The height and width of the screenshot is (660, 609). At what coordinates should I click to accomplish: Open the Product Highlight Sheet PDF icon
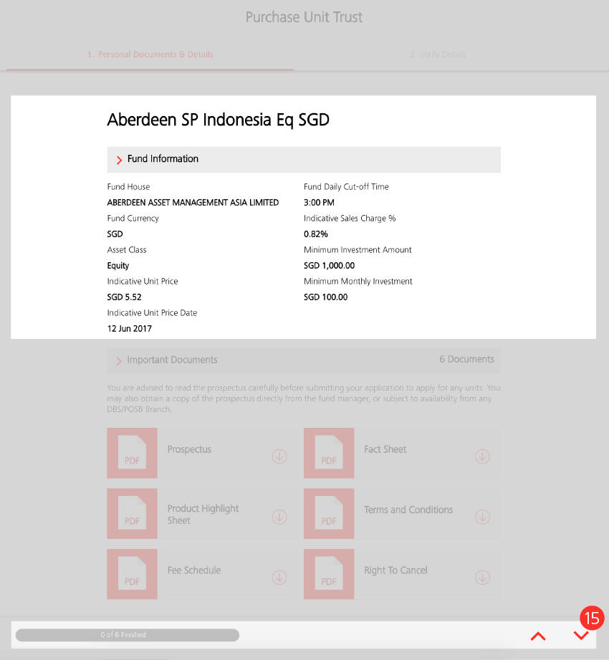pos(132,514)
